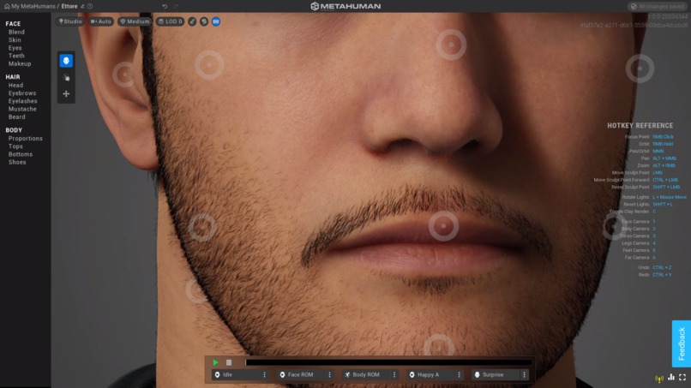Open the Beard hair section

coord(17,117)
